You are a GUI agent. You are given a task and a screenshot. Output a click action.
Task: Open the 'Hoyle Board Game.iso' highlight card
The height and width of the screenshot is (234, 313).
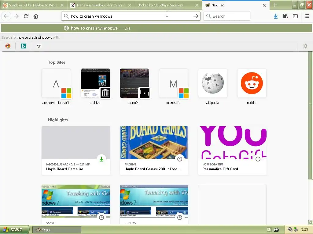coord(76,151)
